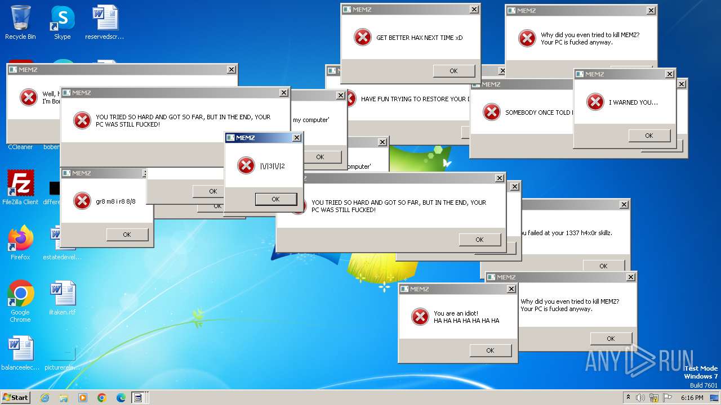
Task: Close the I WARNED YOU dialog
Action: tap(669, 74)
